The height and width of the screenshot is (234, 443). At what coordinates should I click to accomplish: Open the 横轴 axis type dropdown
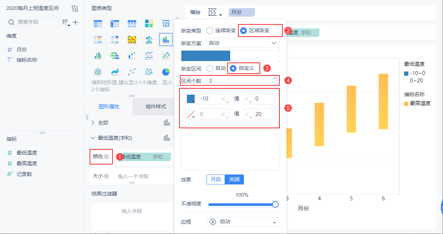(x=215, y=13)
